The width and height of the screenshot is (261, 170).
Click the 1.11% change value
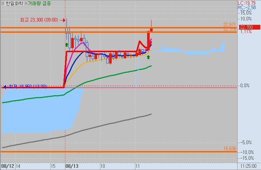(x=246, y=31)
